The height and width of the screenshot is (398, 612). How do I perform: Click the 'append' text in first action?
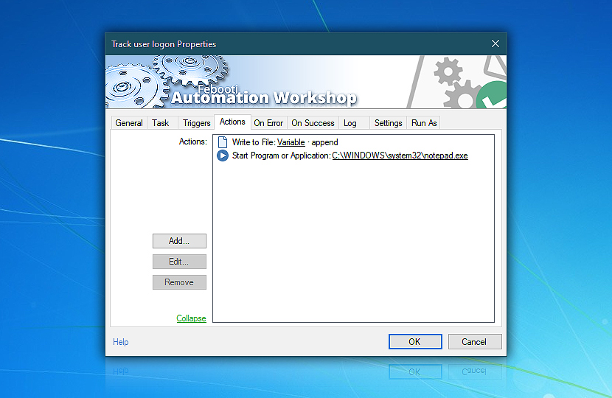click(x=324, y=142)
